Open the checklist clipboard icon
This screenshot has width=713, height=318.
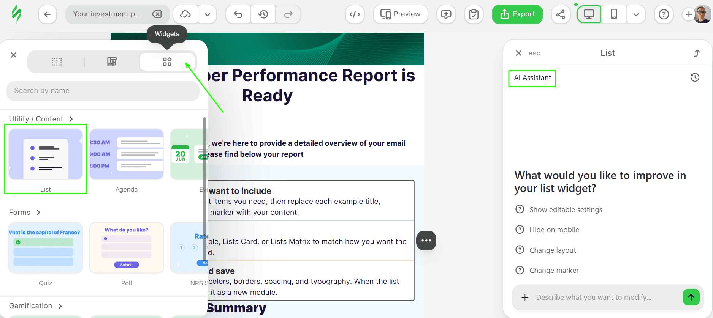474,14
